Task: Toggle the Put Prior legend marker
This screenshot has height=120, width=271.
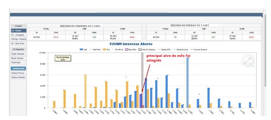Action: (x=113, y=49)
